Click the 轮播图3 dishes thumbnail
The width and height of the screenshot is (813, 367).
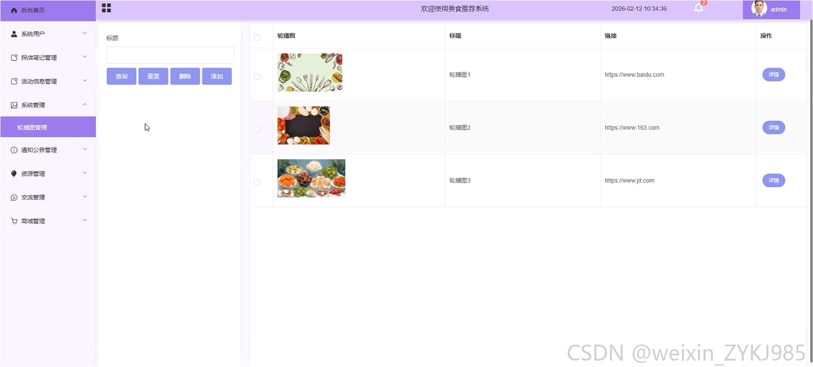tap(311, 178)
